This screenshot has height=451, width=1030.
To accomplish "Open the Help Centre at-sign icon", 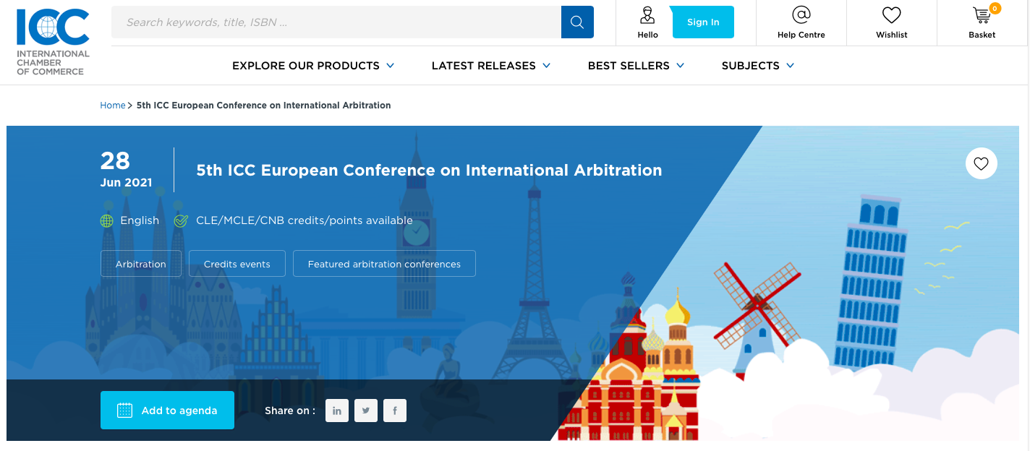I will [x=801, y=14].
